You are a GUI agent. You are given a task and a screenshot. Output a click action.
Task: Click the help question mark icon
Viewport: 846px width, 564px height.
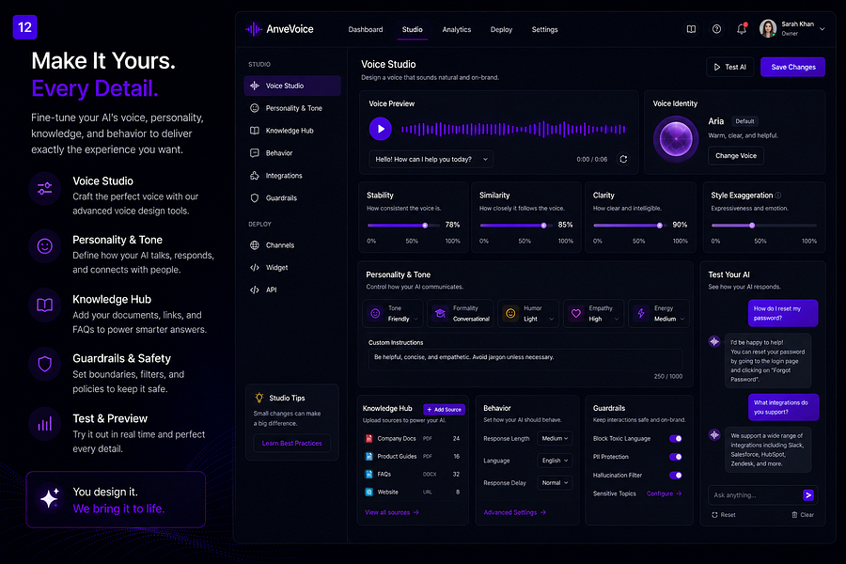click(x=716, y=29)
